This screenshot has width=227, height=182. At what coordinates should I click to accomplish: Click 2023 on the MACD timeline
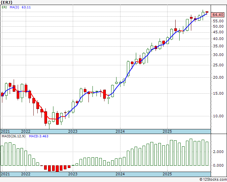[x=73, y=174]
